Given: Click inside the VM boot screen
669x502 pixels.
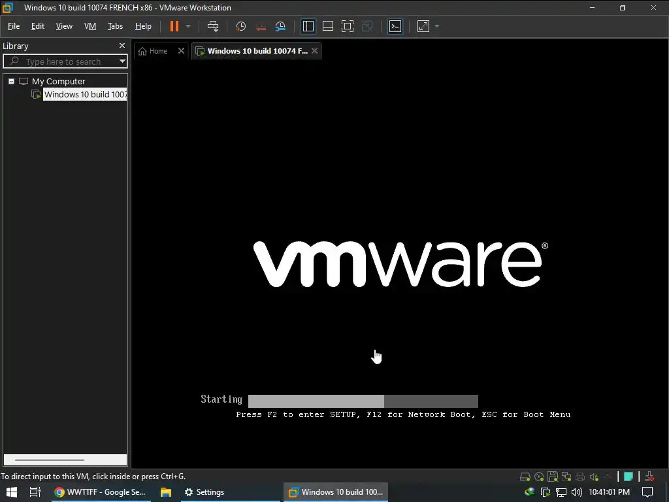Looking at the screenshot, I should 400,265.
